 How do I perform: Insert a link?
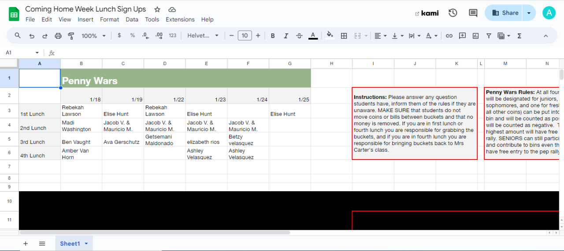[x=449, y=36]
